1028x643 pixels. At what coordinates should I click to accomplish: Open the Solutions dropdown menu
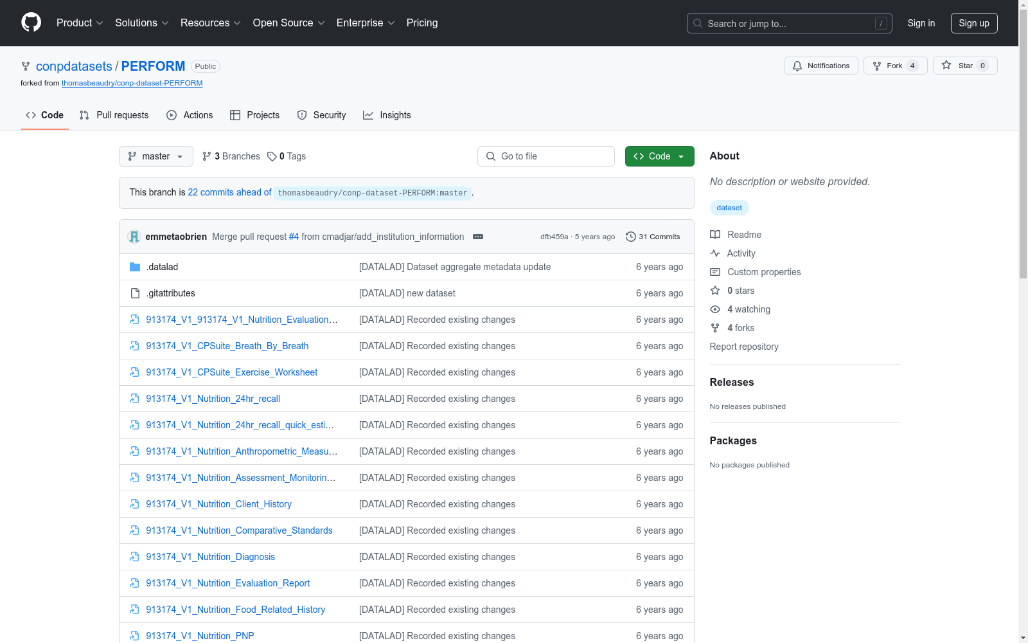click(x=142, y=23)
